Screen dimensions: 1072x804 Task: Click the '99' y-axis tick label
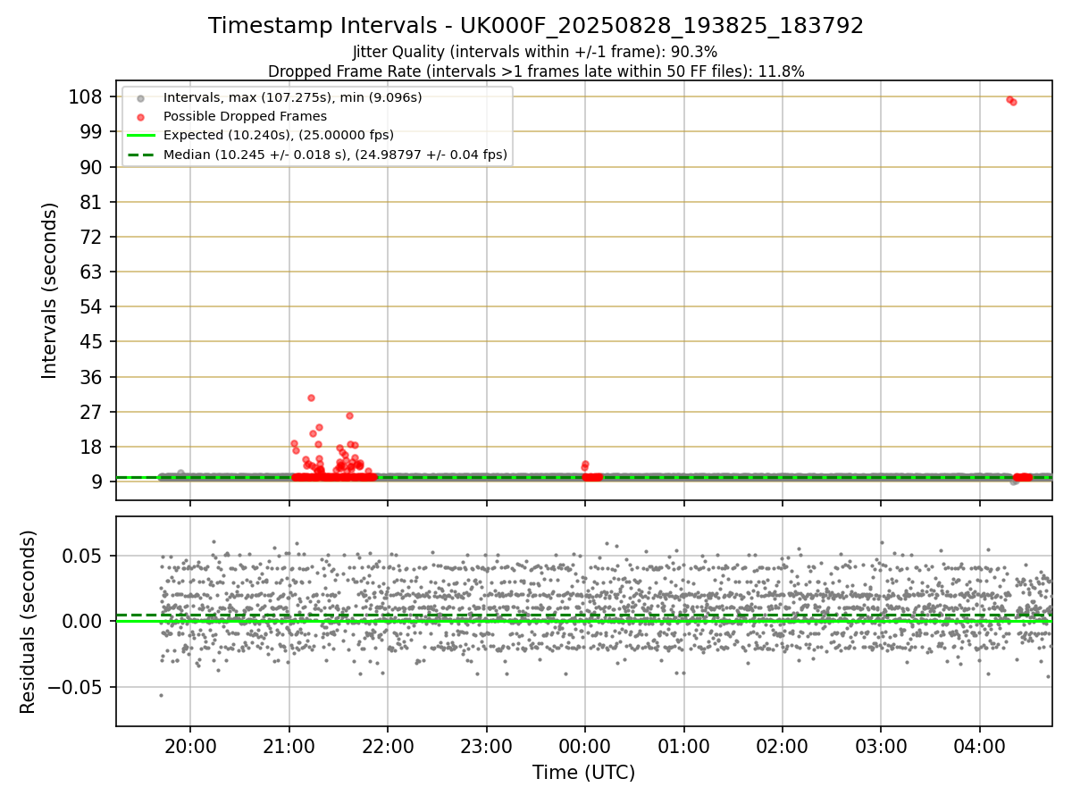[x=91, y=131]
